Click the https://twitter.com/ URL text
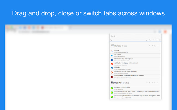 click(119, 57)
